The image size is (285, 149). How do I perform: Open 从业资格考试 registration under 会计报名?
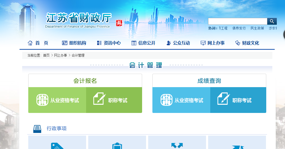[x=65, y=100]
